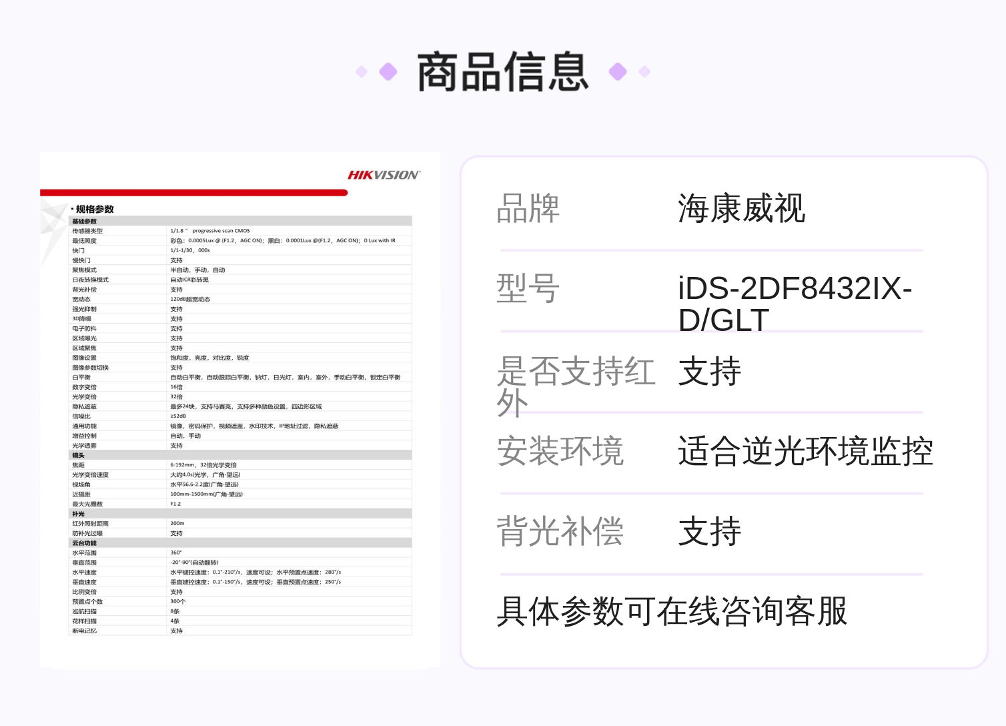
Task: Click the value '半自动, 手动, 自动'
Action: click(197, 270)
